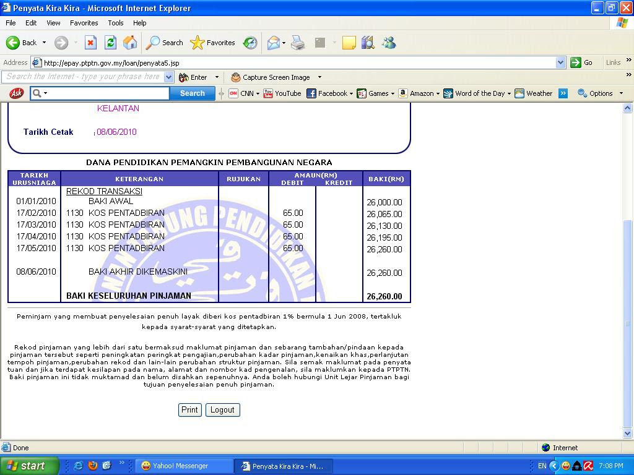This screenshot has width=634, height=475.
Task: Open the Favorites menu
Action: tap(84, 23)
